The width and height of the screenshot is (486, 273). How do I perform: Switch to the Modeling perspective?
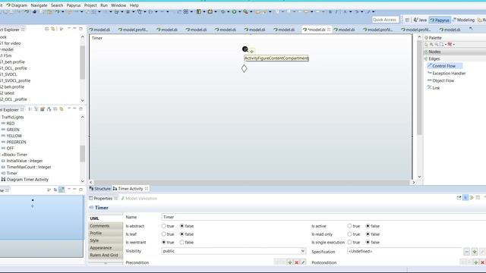(x=464, y=20)
